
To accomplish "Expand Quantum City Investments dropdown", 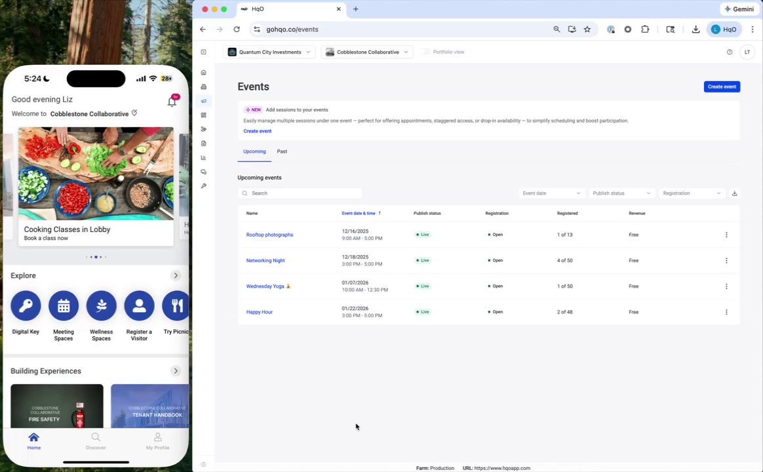I will click(269, 52).
